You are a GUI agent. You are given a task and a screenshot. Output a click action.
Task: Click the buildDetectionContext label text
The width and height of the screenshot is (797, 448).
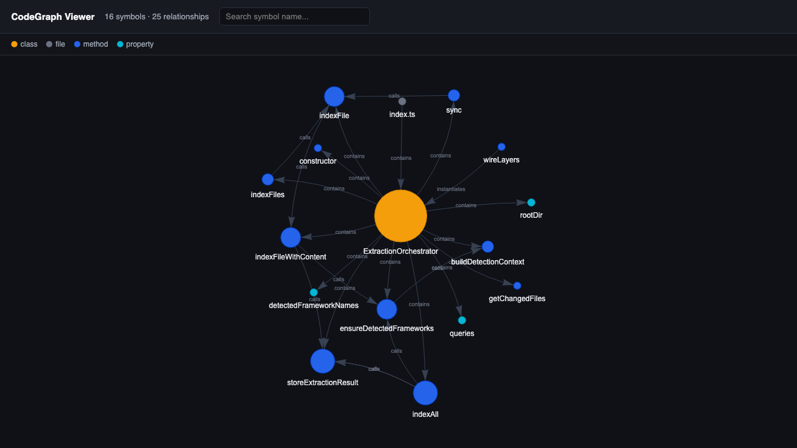(488, 262)
